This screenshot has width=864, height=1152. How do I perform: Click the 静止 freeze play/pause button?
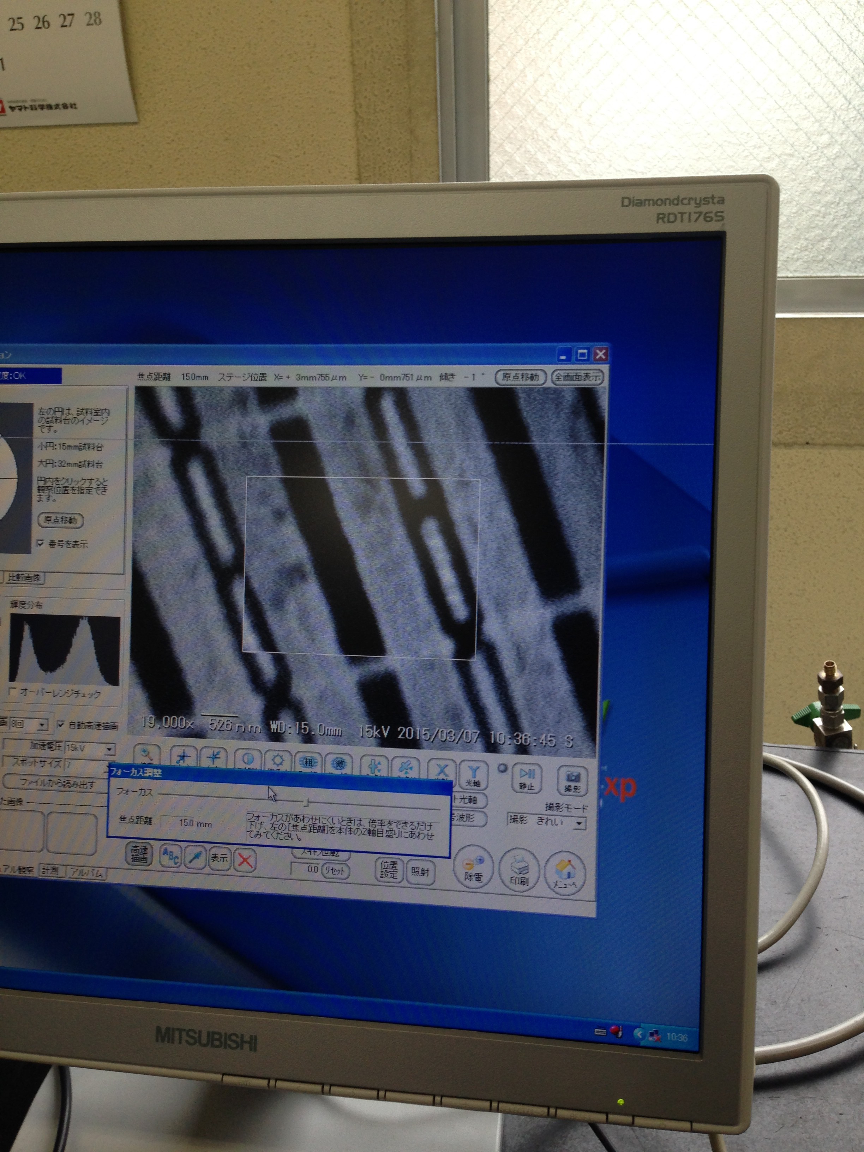pos(528,779)
